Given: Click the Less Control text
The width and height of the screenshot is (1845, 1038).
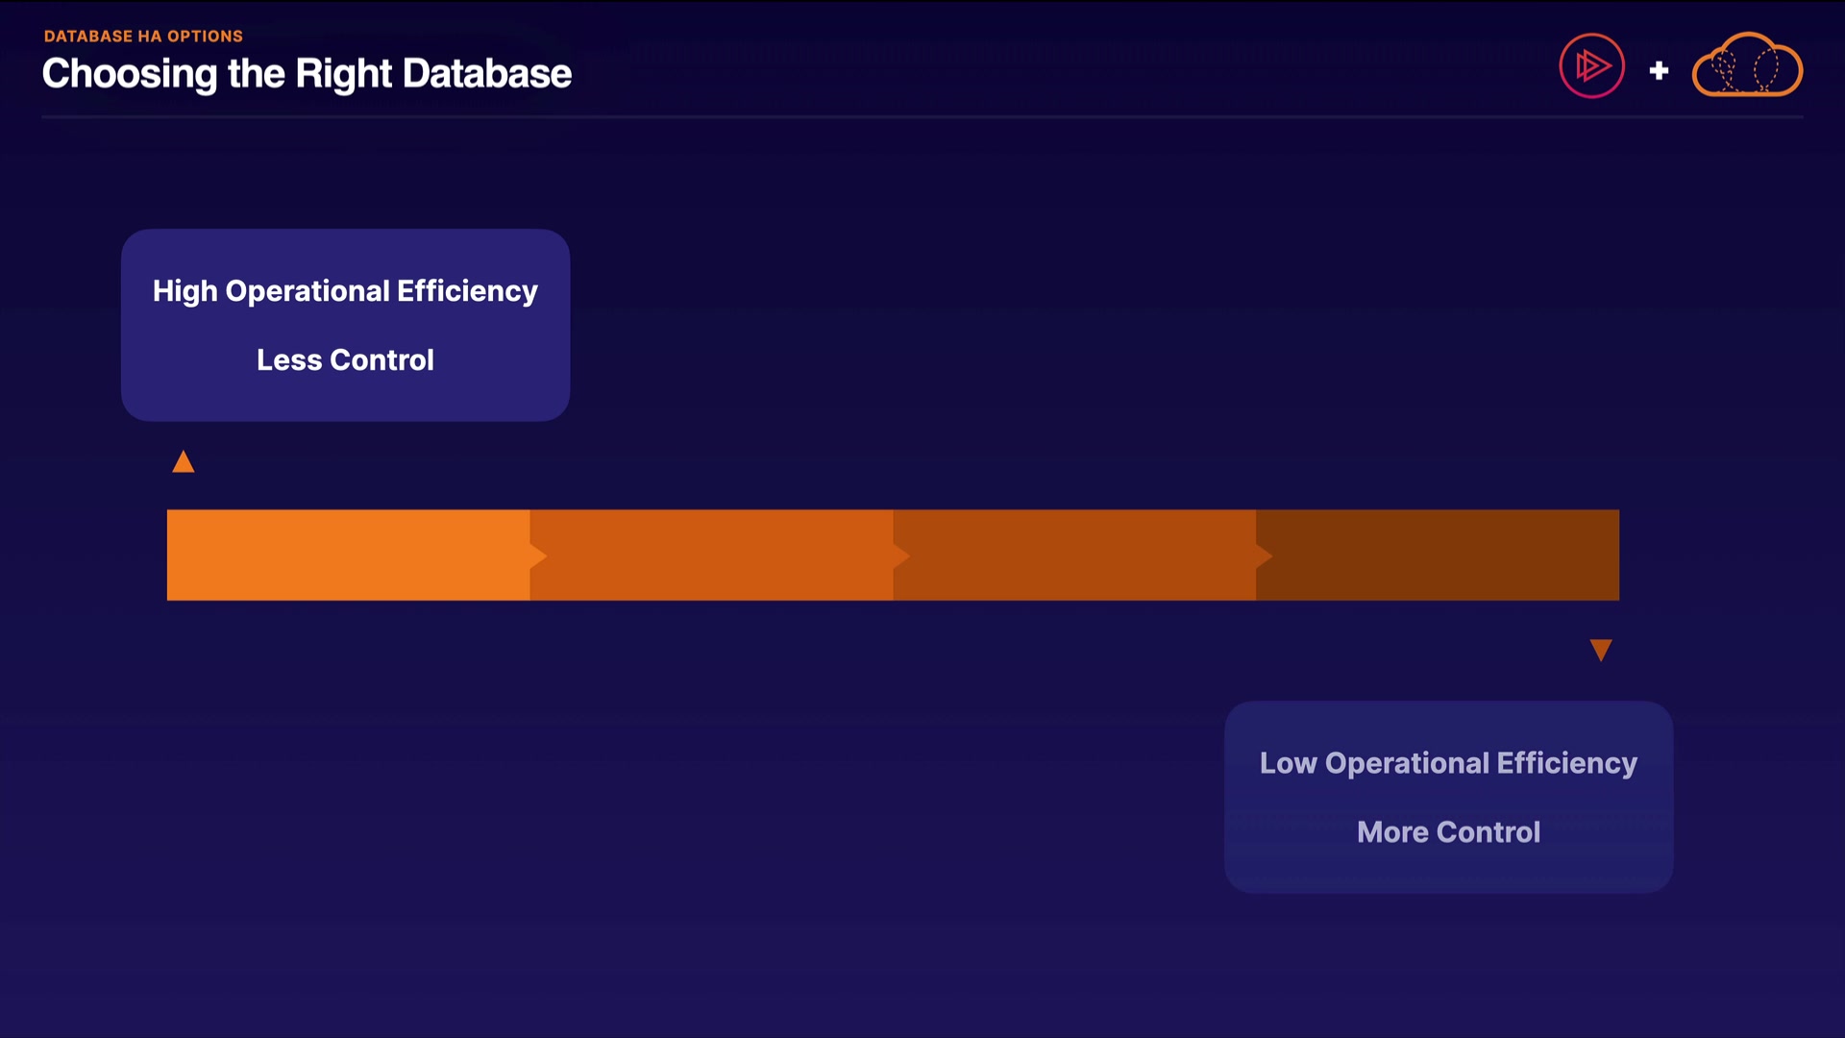Looking at the screenshot, I should 345,359.
